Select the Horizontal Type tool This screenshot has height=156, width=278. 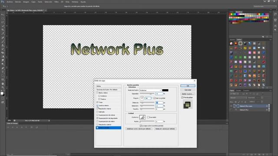coord(3,72)
